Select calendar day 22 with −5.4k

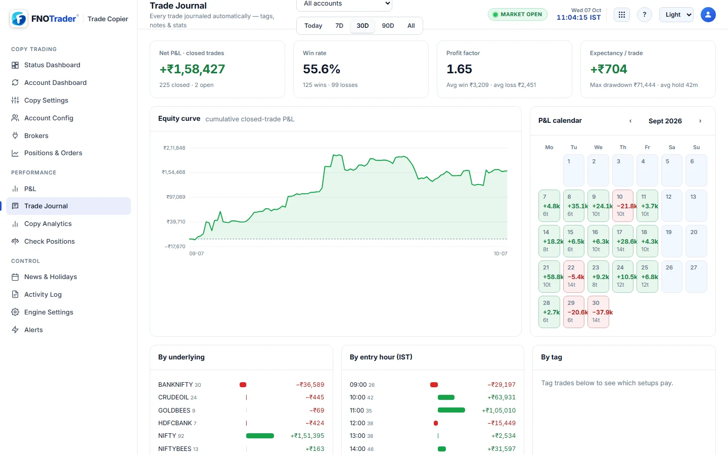coord(574,277)
